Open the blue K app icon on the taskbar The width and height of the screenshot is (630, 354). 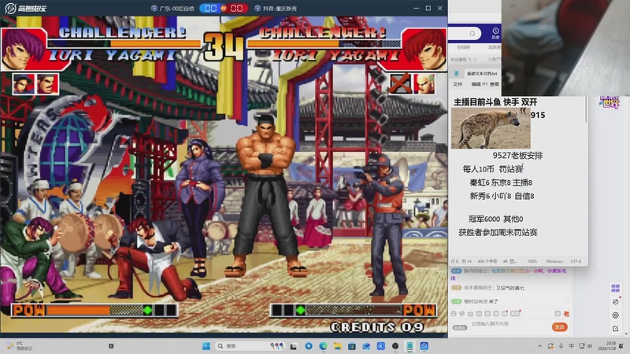click(x=381, y=346)
